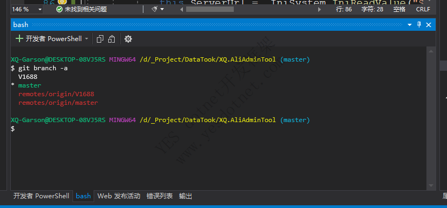Click the editor horizontal scrollbar thumb
This screenshot has width=447, height=208.
(210, 9)
